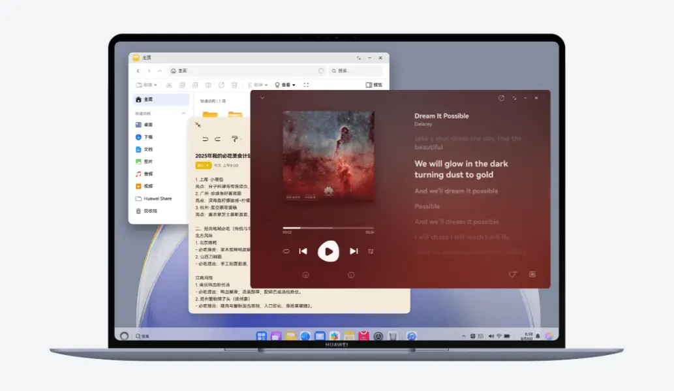Click the Wi-Fi icon in system tray
Image resolution: width=674 pixels, height=391 pixels.
(x=499, y=336)
